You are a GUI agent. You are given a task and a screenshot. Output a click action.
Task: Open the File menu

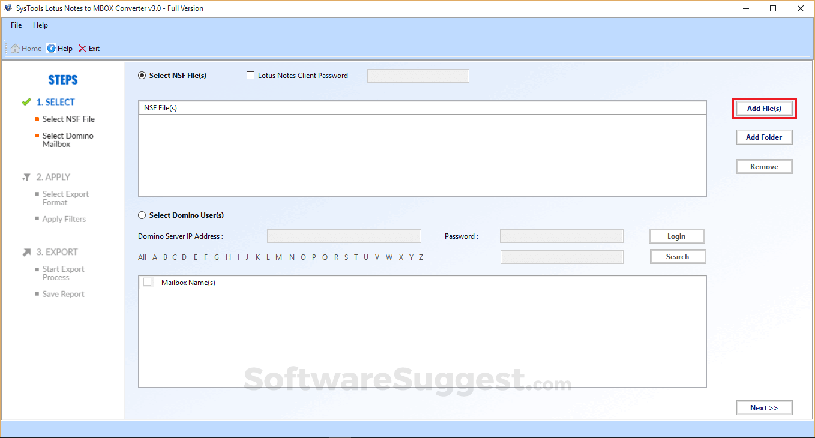[16, 25]
